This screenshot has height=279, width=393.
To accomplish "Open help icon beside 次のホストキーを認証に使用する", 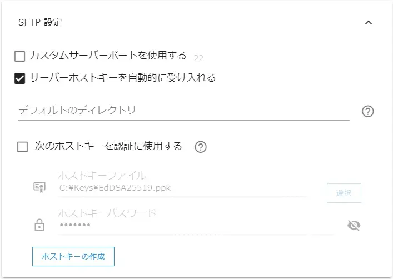I will pos(201,147).
